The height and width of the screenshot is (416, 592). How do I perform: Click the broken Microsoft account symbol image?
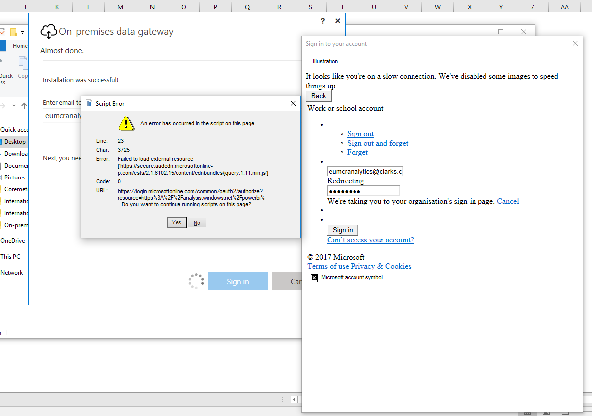314,278
